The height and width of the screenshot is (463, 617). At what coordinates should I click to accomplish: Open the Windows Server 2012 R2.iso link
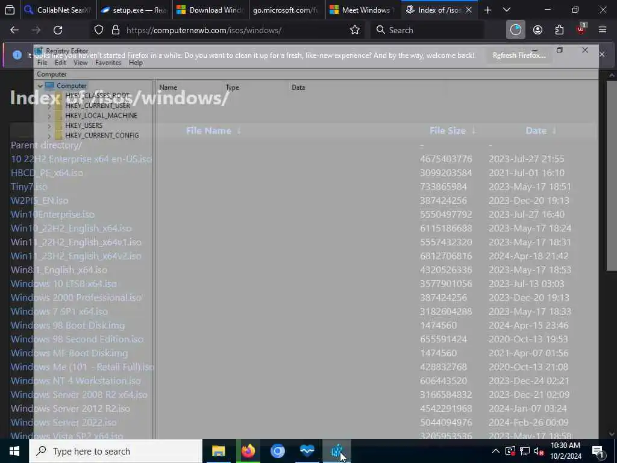click(x=70, y=409)
